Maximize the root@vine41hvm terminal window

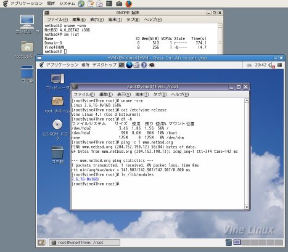pyautogui.click(x=239, y=87)
